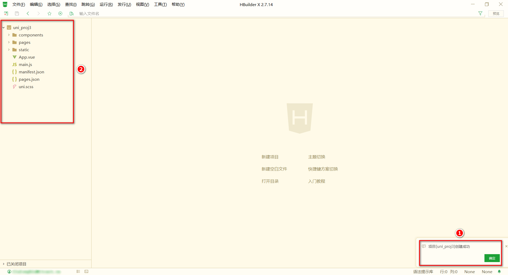
Task: Click the 新建项目 link
Action: (270, 157)
